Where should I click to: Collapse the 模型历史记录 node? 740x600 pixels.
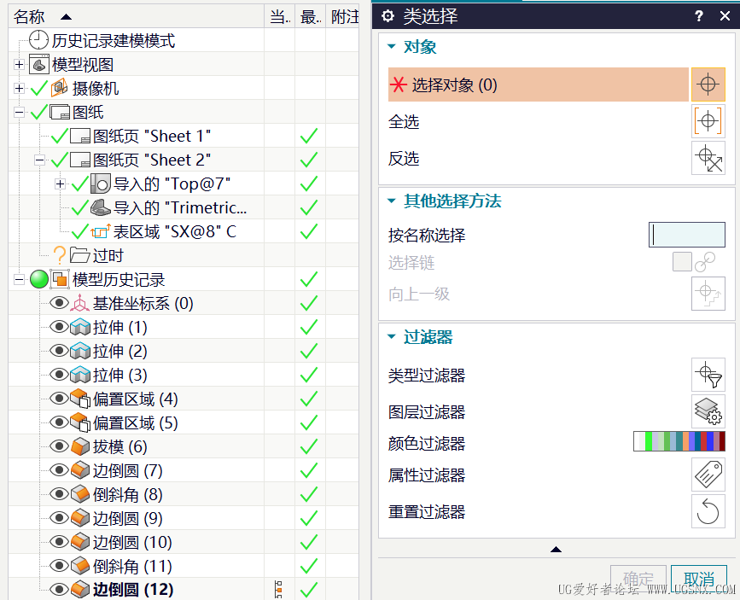(19, 279)
